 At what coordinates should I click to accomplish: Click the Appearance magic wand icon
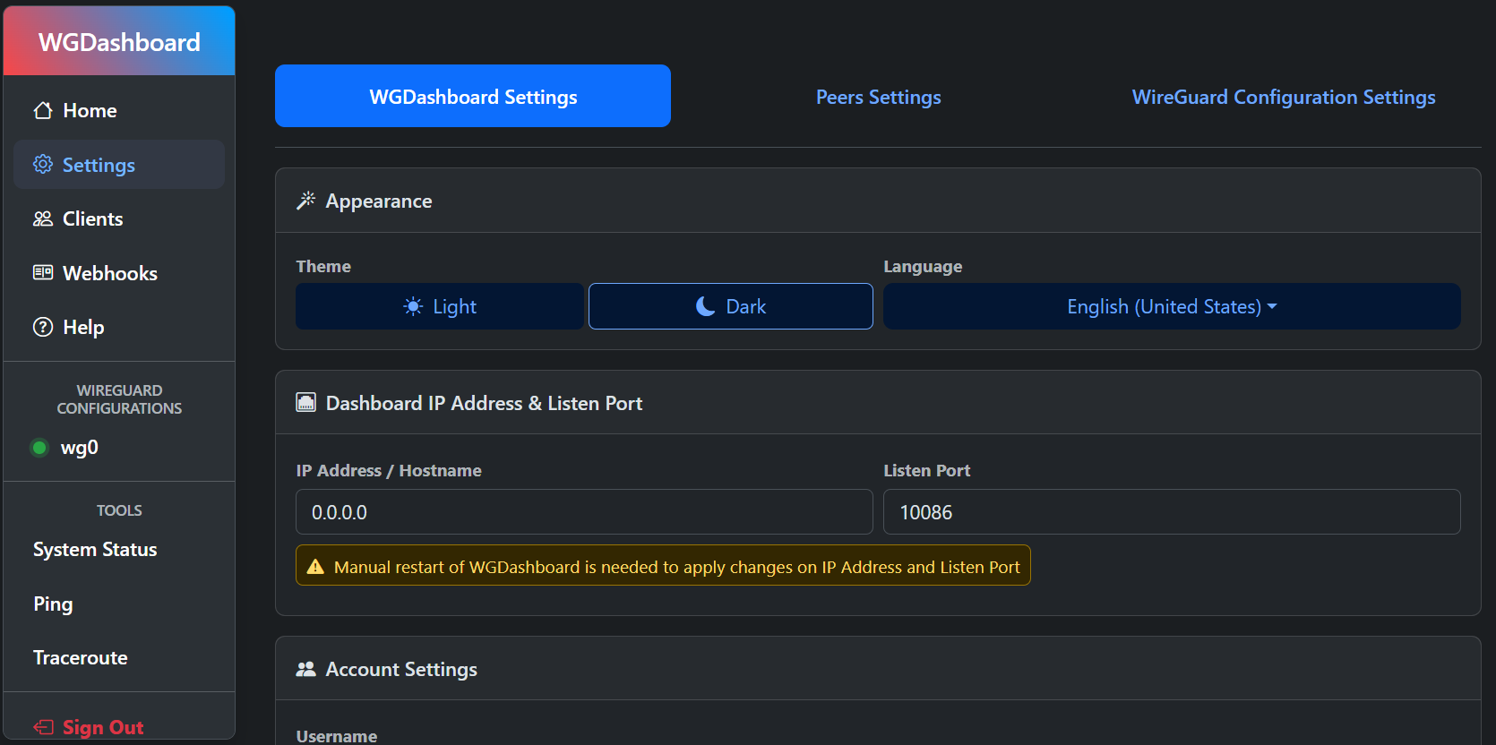[306, 201]
